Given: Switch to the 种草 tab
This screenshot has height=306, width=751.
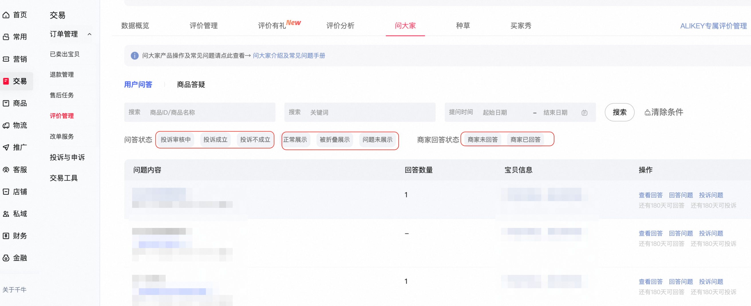Looking at the screenshot, I should pos(463,26).
